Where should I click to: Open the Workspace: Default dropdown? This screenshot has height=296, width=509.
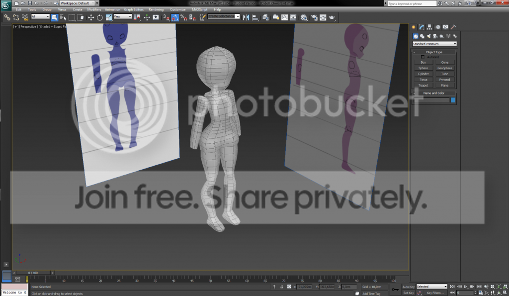pyautogui.click(x=77, y=3)
